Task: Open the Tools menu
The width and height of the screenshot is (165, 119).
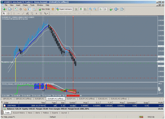Action: (x=32, y=5)
